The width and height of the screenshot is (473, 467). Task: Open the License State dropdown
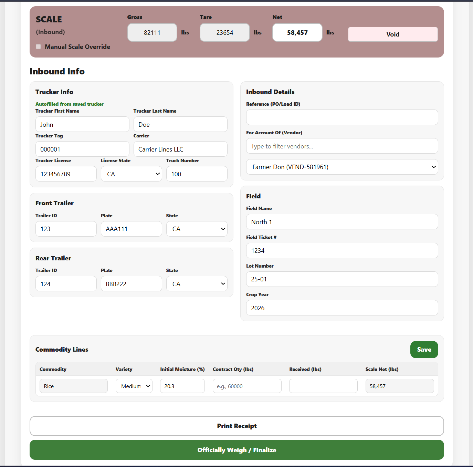coord(131,174)
